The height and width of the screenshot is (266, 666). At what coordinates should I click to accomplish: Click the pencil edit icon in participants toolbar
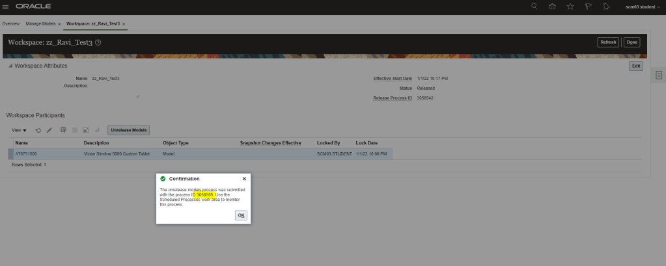[x=49, y=130]
